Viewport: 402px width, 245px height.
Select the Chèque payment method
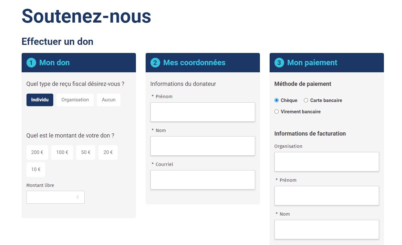[276, 100]
